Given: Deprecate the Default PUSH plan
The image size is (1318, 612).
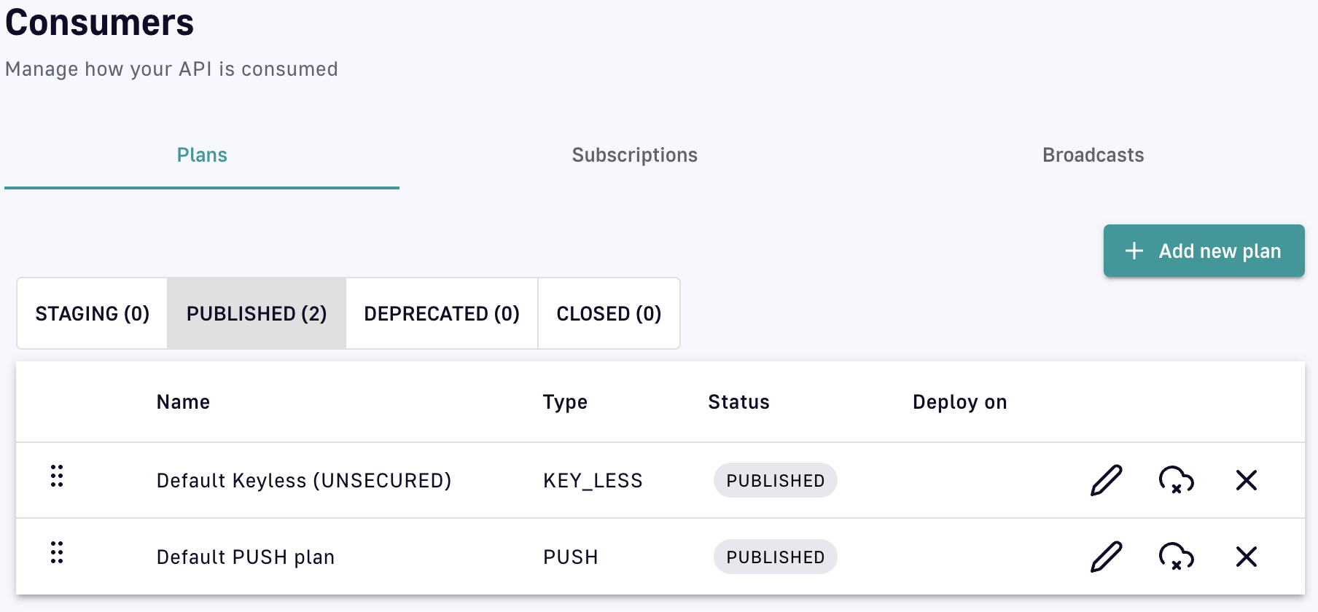Looking at the screenshot, I should [x=1176, y=557].
